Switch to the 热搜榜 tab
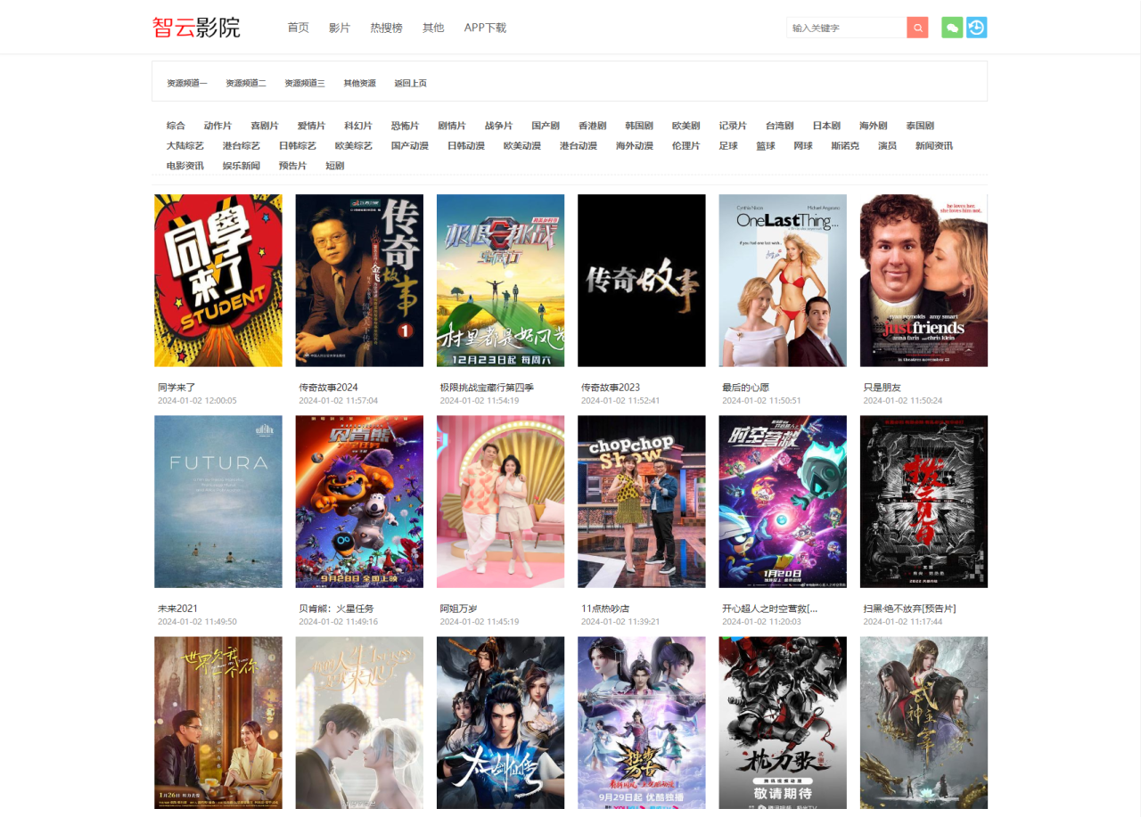The height and width of the screenshot is (817, 1141). (x=385, y=28)
